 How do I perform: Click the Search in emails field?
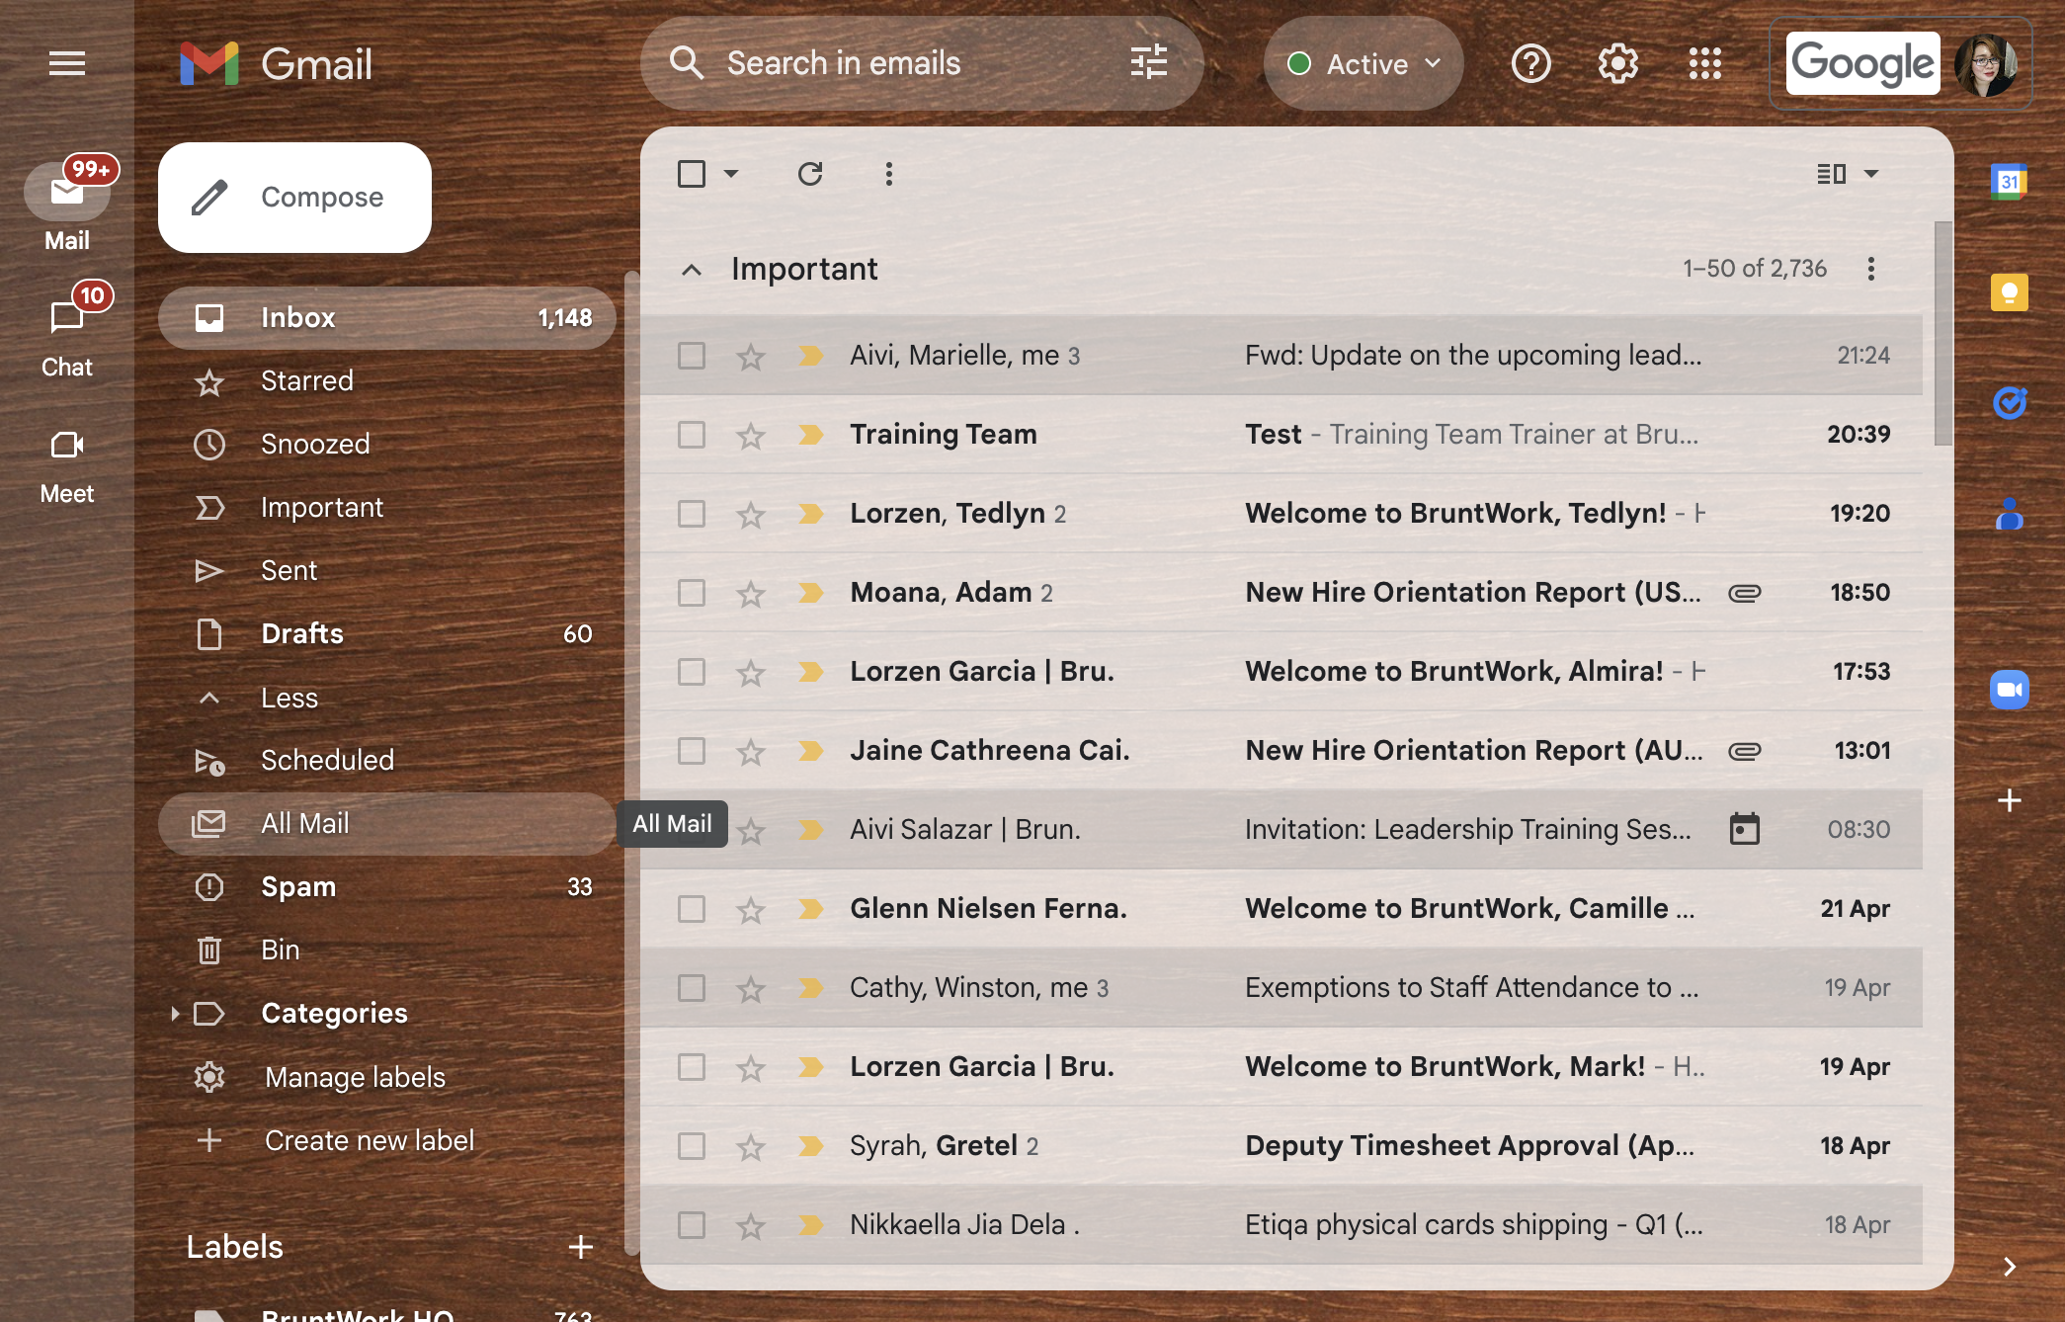(921, 63)
